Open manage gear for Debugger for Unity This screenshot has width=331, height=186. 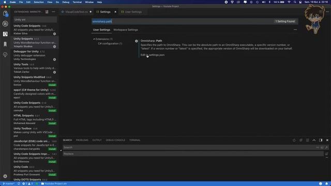pyautogui.click(x=54, y=59)
